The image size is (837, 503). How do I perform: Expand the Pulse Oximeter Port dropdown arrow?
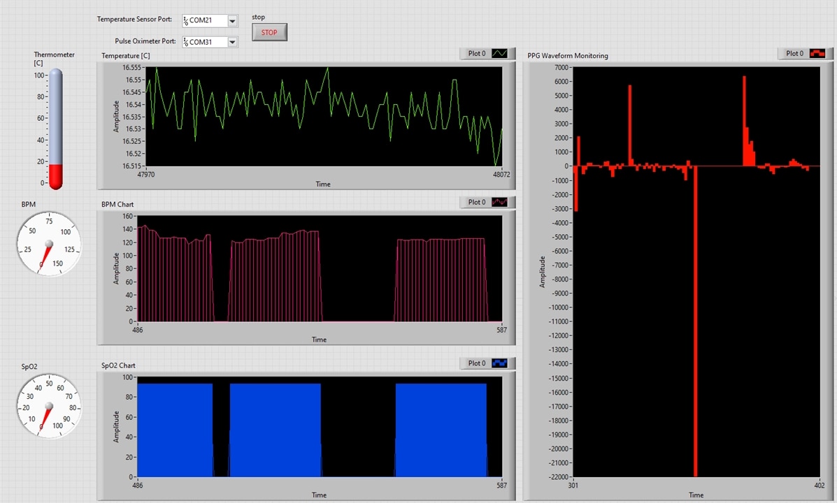coord(232,42)
